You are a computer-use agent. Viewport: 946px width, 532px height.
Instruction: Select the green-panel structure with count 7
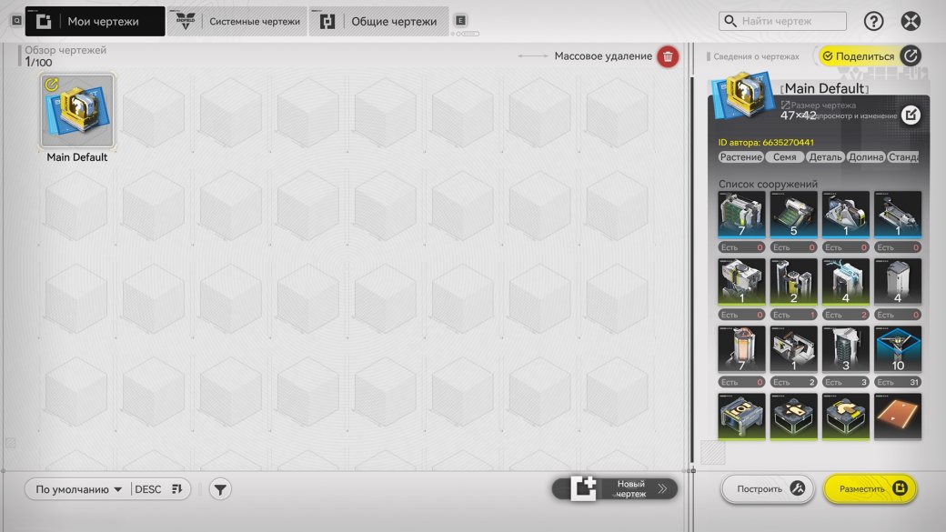pyautogui.click(x=741, y=215)
